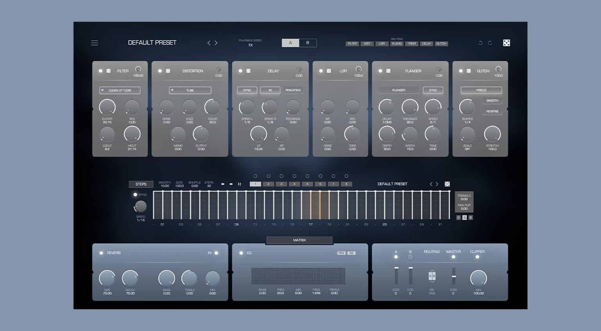This screenshot has width=601, height=331.
Task: Switch to playback speed B tab
Action: 308,43
